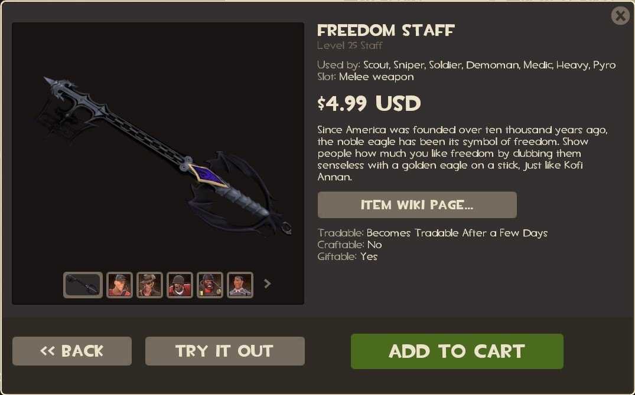Click the Slot: Melee weapon line
Image resolution: width=635 pixels, height=395 pixels.
tap(366, 77)
